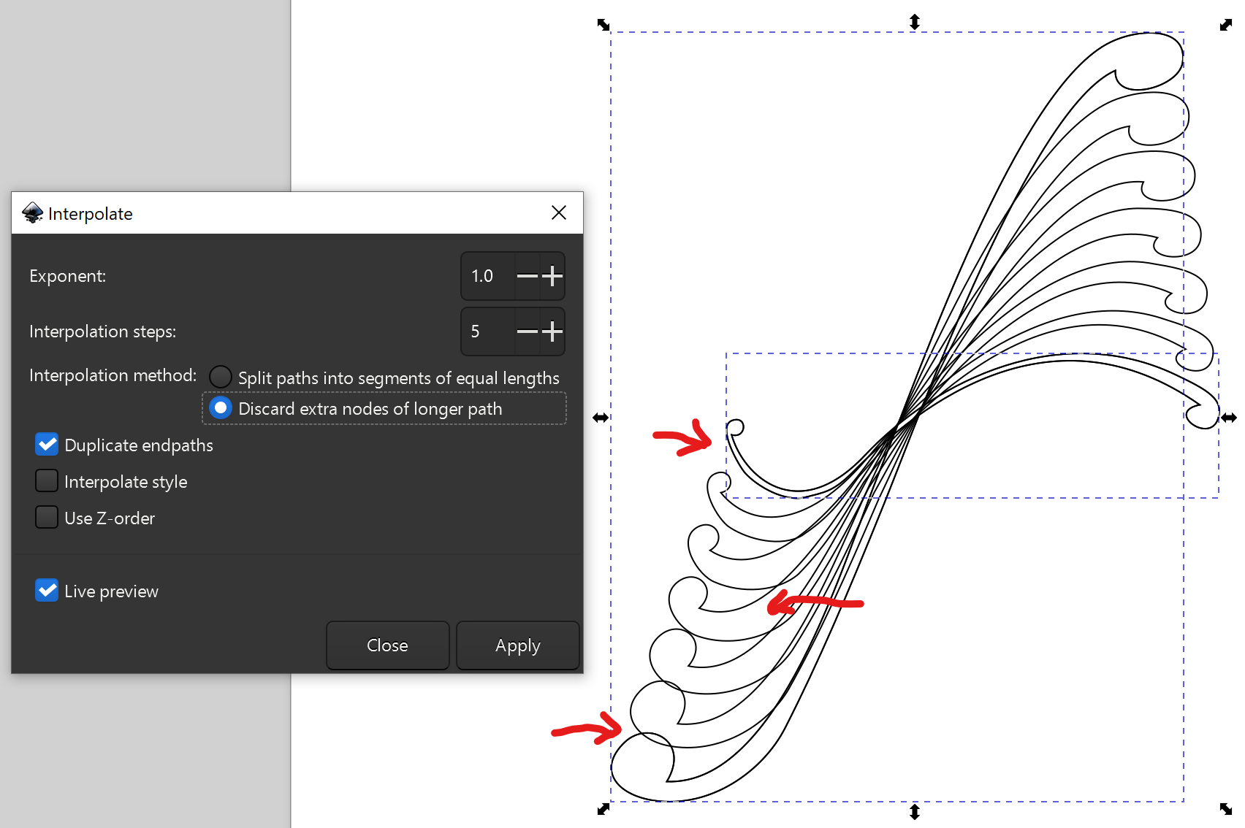
Task: Click the right-middle scale handle of selection
Action: [1229, 418]
